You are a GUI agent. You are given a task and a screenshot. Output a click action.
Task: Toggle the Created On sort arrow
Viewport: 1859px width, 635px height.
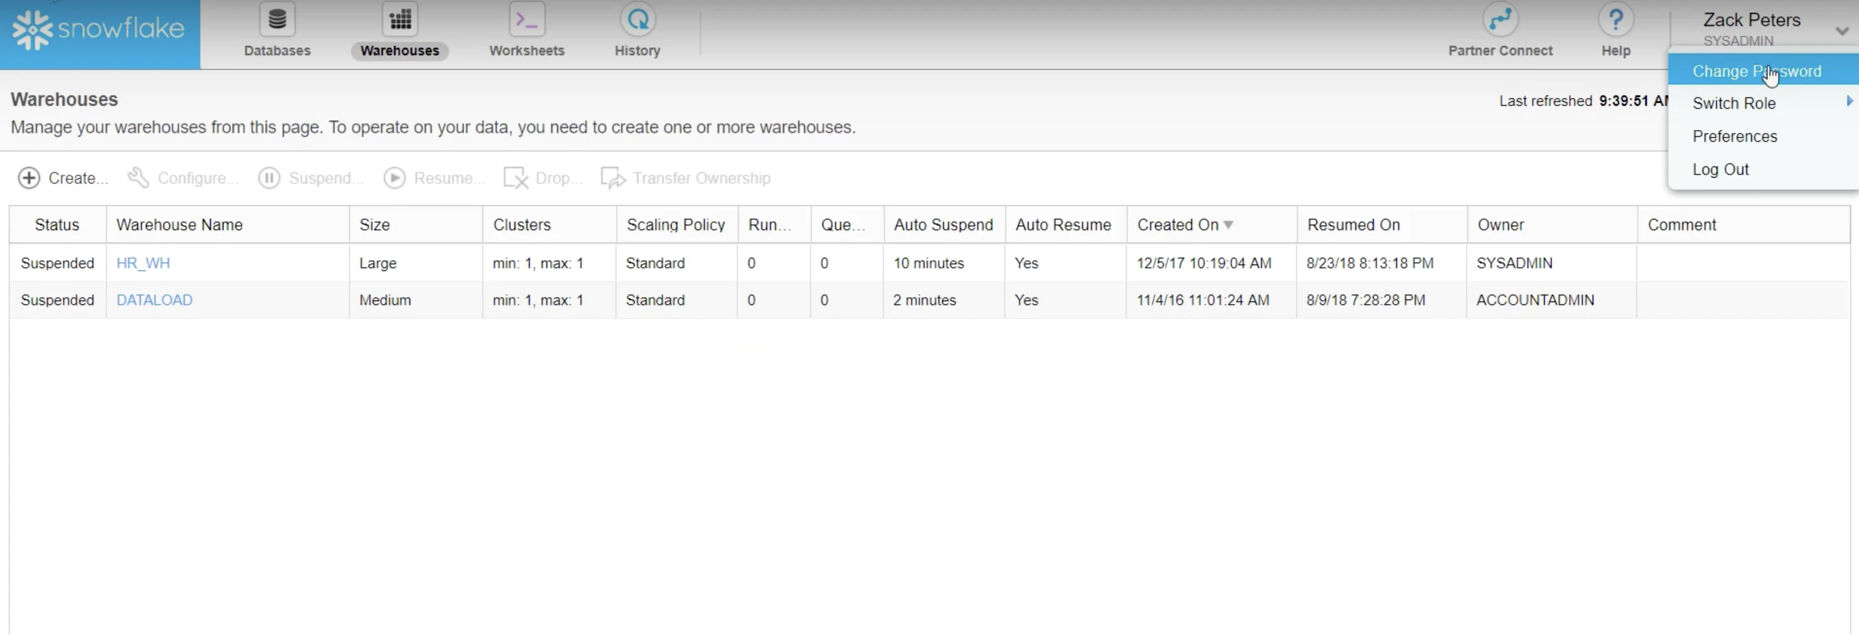(1228, 225)
